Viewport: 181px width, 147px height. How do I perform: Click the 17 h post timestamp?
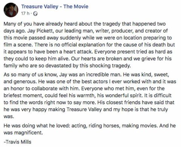click(25, 14)
